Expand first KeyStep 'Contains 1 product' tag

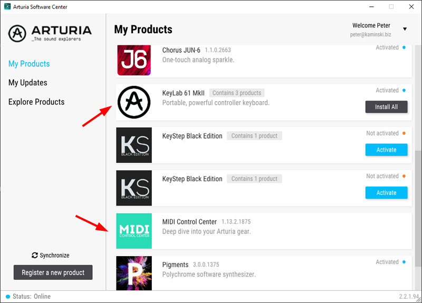(x=254, y=136)
